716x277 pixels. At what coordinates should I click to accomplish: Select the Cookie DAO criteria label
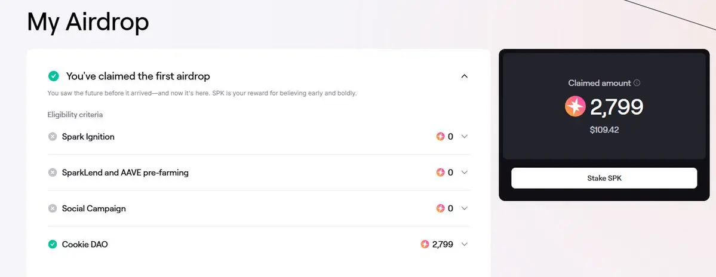coord(85,245)
